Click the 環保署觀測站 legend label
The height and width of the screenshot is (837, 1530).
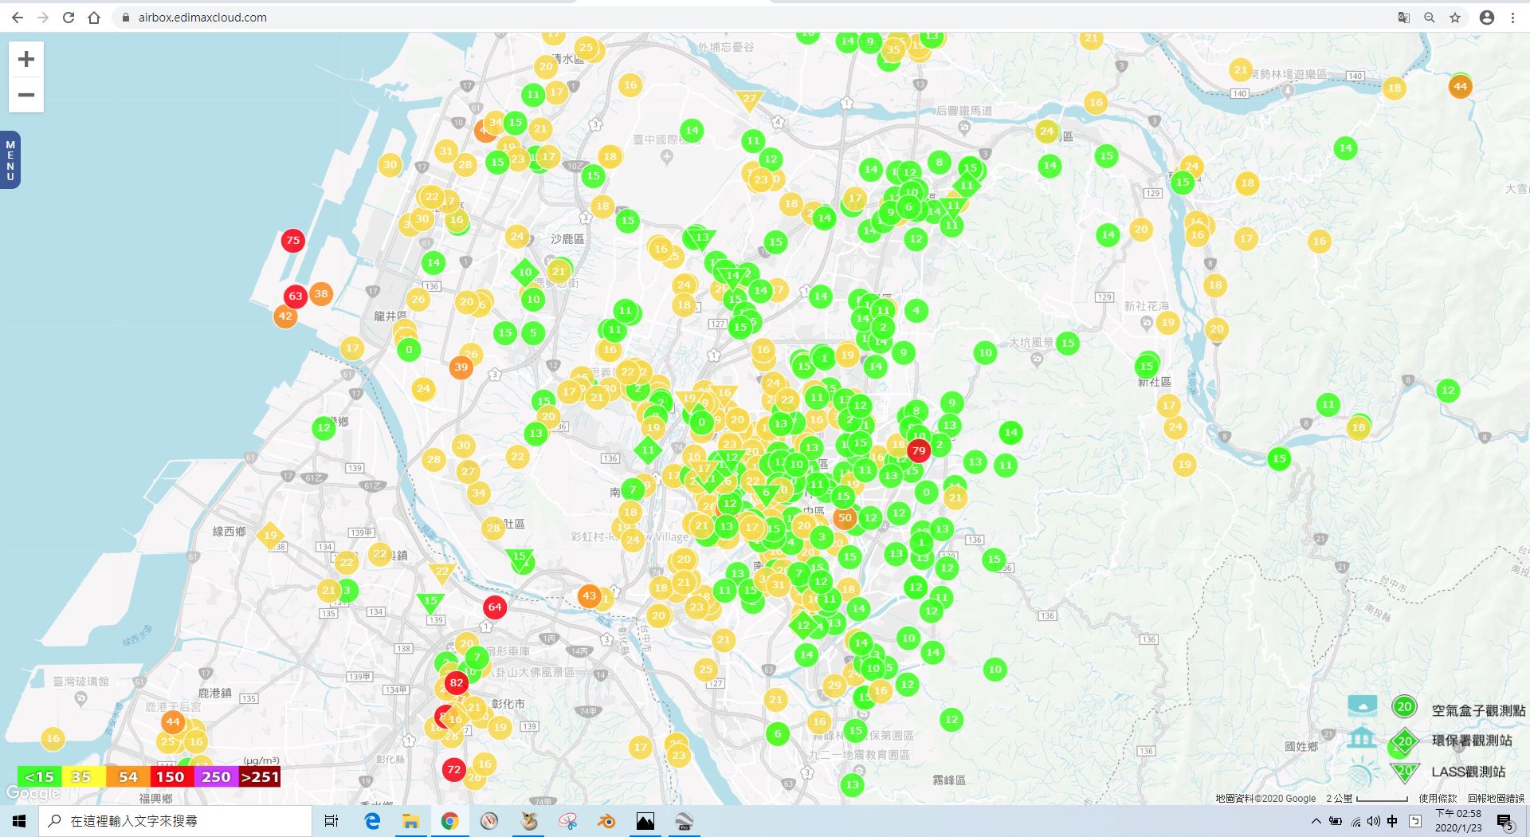coord(1472,741)
